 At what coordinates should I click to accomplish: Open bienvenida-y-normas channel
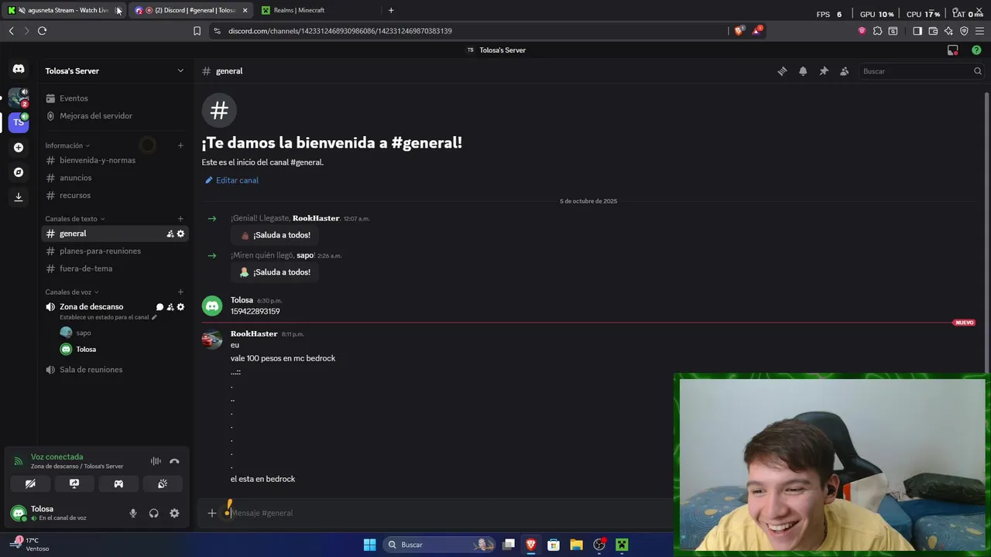[x=115, y=160]
